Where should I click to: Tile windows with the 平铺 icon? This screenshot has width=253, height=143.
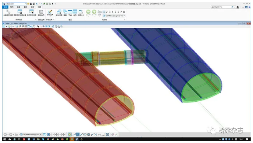coord(70,12)
